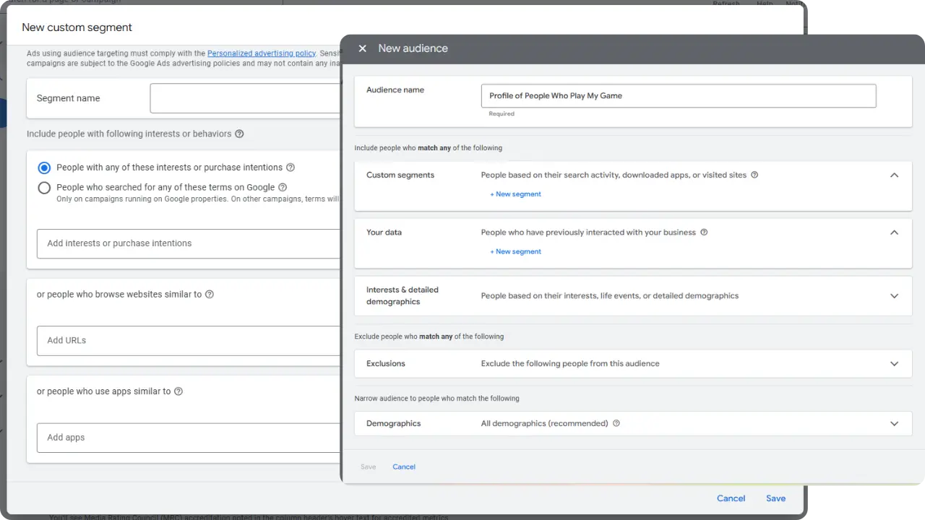This screenshot has height=520, width=925.
Task: Click help icon for browse websites similar to
Action: (x=210, y=295)
